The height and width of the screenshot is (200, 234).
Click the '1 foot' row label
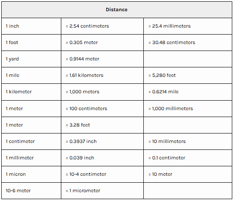click(x=32, y=43)
